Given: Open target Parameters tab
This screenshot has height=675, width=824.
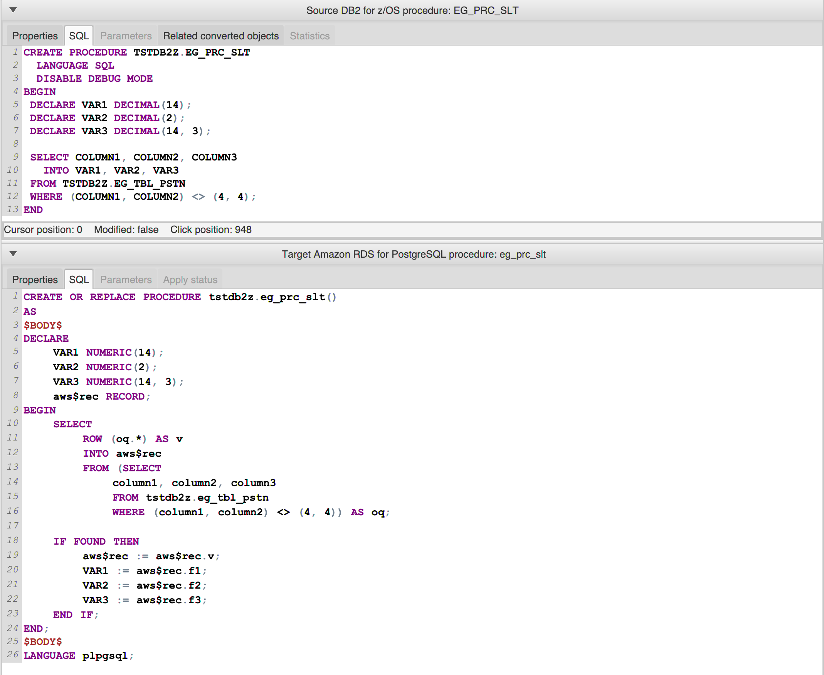Looking at the screenshot, I should 126,280.
